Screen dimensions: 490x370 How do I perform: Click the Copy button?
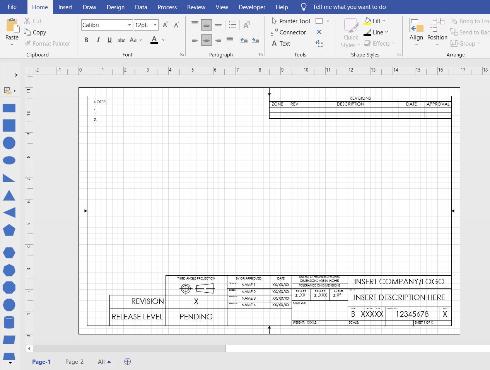[x=35, y=32]
